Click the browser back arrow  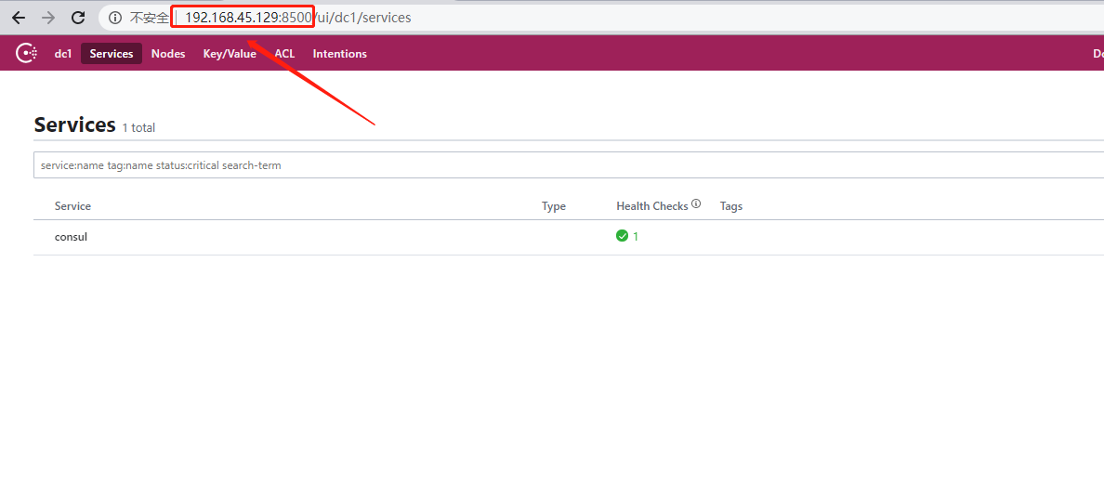tap(19, 18)
